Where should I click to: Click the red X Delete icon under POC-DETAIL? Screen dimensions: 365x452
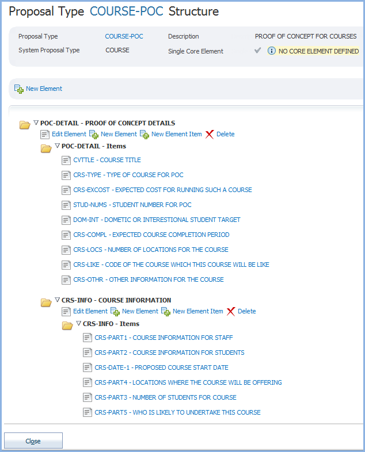pyautogui.click(x=210, y=135)
